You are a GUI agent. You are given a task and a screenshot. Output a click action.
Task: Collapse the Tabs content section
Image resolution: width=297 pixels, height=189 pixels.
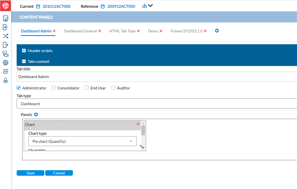pyautogui.click(x=24, y=61)
